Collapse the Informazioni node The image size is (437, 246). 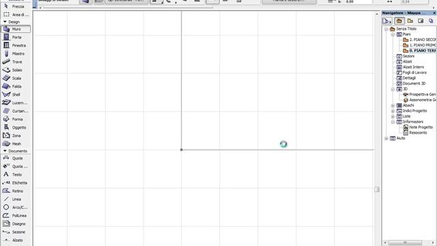(393, 122)
